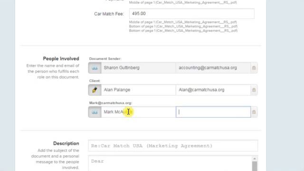Screen dimensions: 304x171
Task: Click the Description heading
Action: click(66, 143)
